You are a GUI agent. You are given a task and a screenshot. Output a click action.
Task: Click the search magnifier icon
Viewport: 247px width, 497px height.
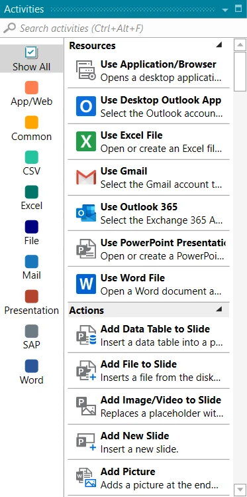pyautogui.click(x=9, y=29)
